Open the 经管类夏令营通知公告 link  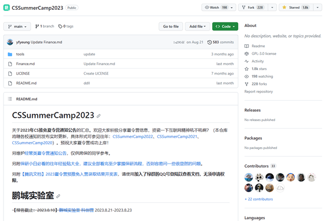tap(45, 153)
